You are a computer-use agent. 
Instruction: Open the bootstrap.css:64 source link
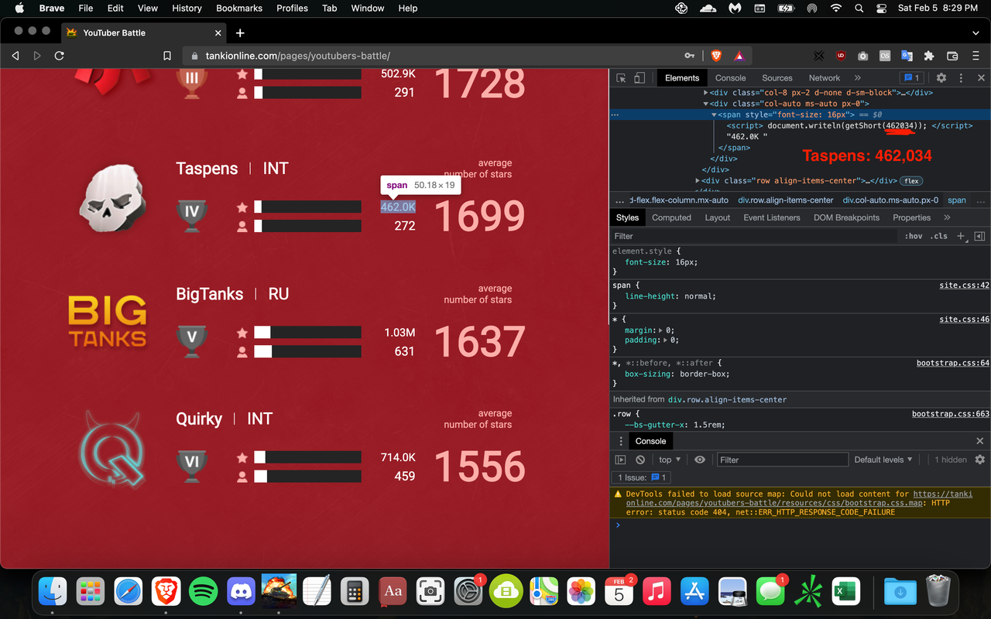pos(952,363)
